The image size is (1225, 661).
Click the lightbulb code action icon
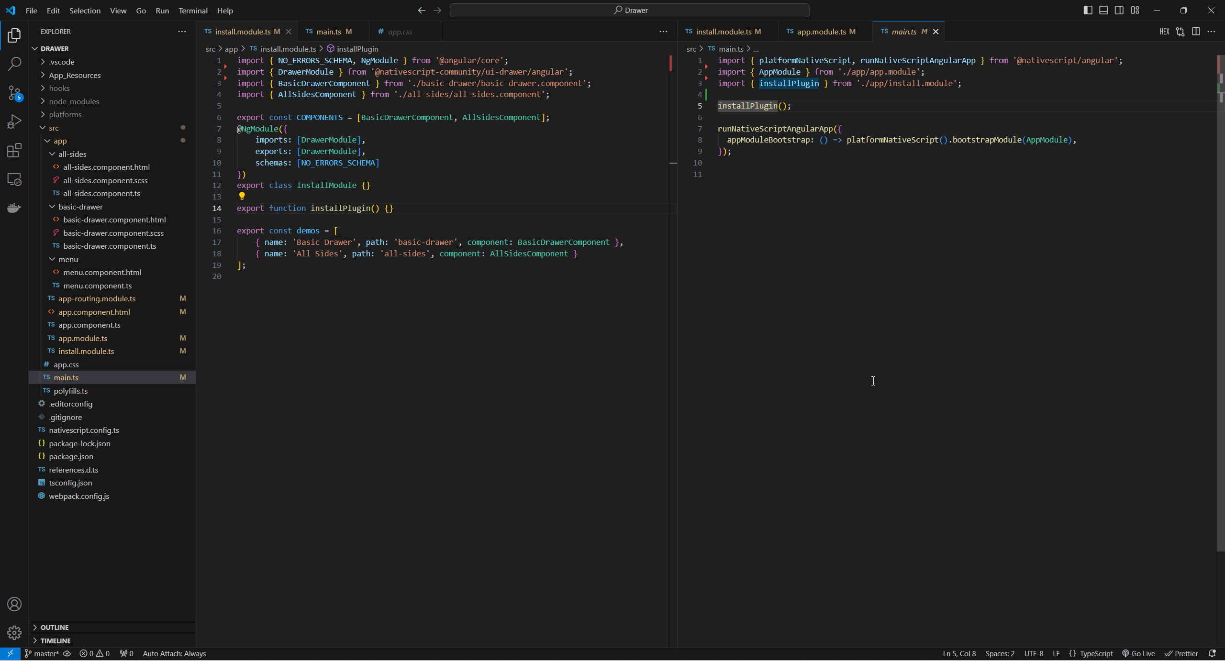click(x=242, y=196)
